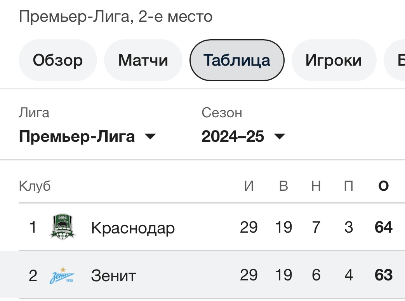Open the Краснодар team page
Image resolution: width=405 pixels, height=301 pixels.
(132, 228)
